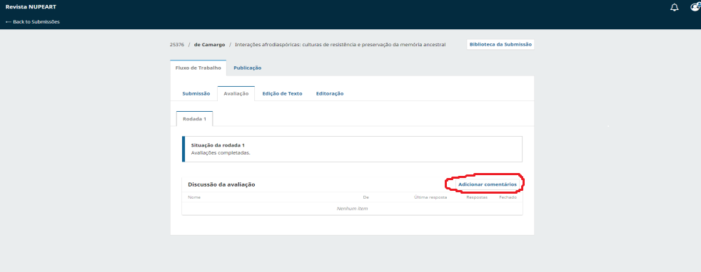This screenshot has height=272, width=701.
Task: Click the De column header
Action: [365, 197]
